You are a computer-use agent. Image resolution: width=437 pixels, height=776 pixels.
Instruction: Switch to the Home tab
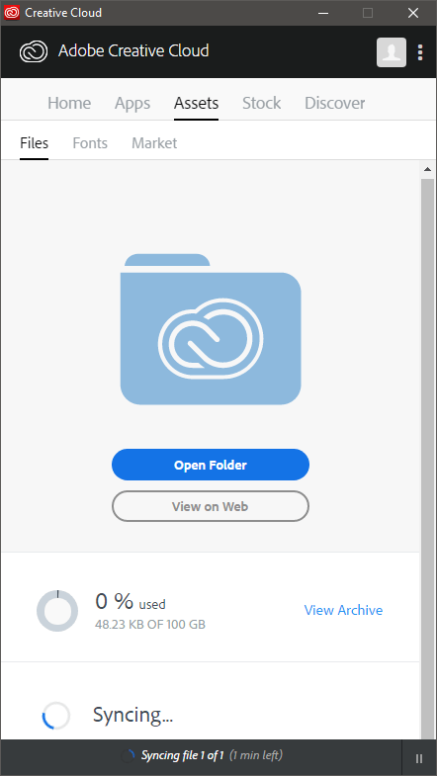click(69, 104)
